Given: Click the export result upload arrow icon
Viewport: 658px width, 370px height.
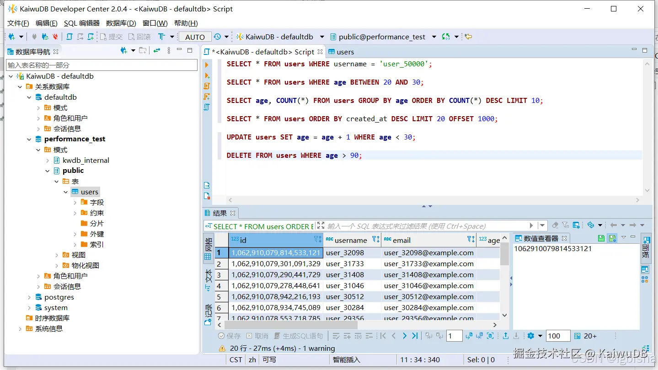Looking at the screenshot, I should click(x=506, y=336).
